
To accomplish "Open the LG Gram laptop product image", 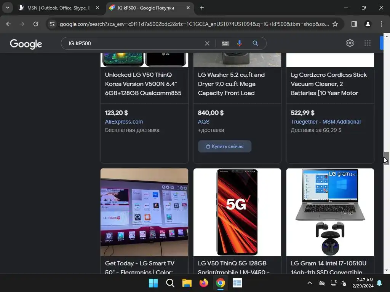I will tap(330, 212).
